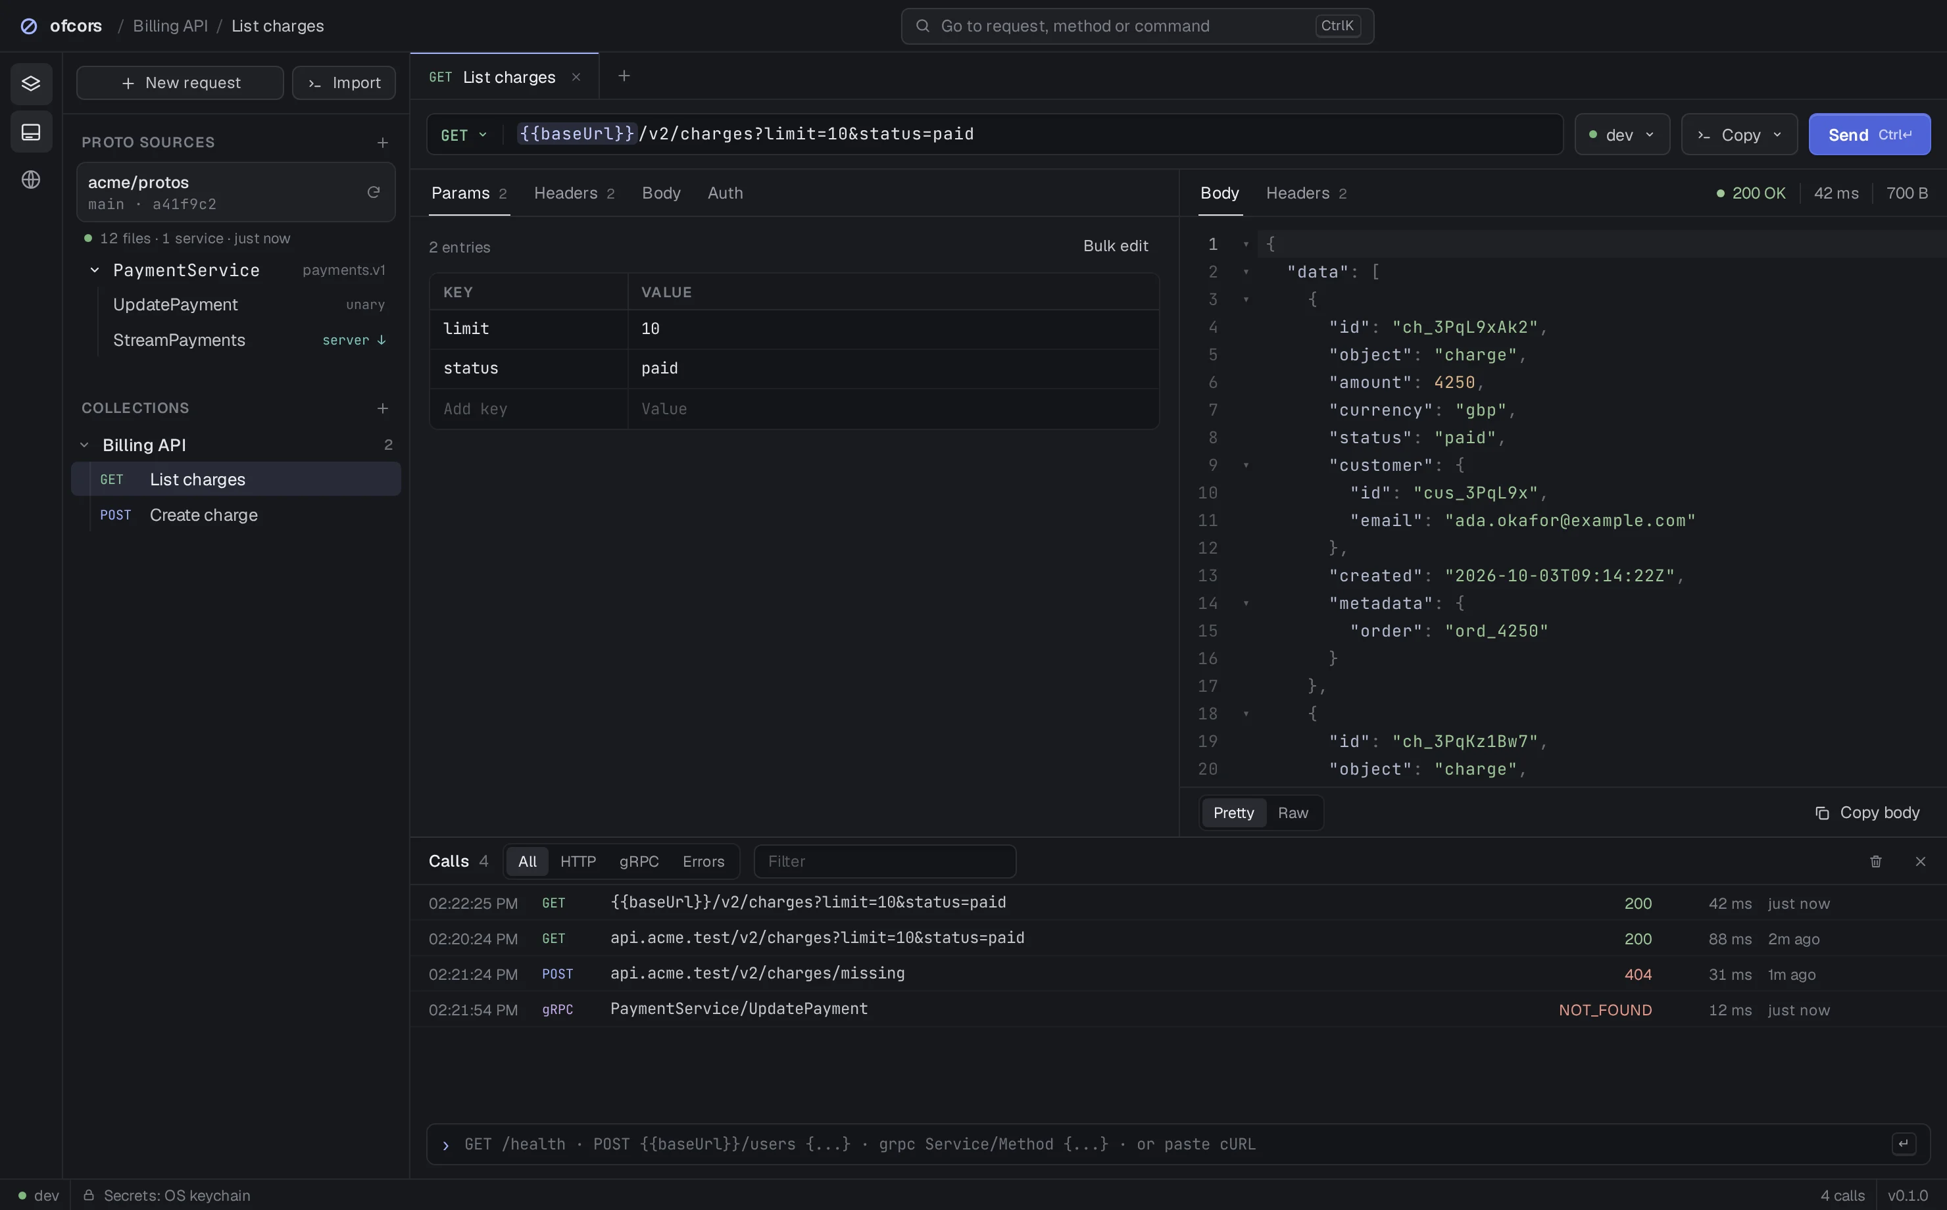Screen dimensions: 1947x1210
Task: Close the List charges tab
Action: (576, 77)
